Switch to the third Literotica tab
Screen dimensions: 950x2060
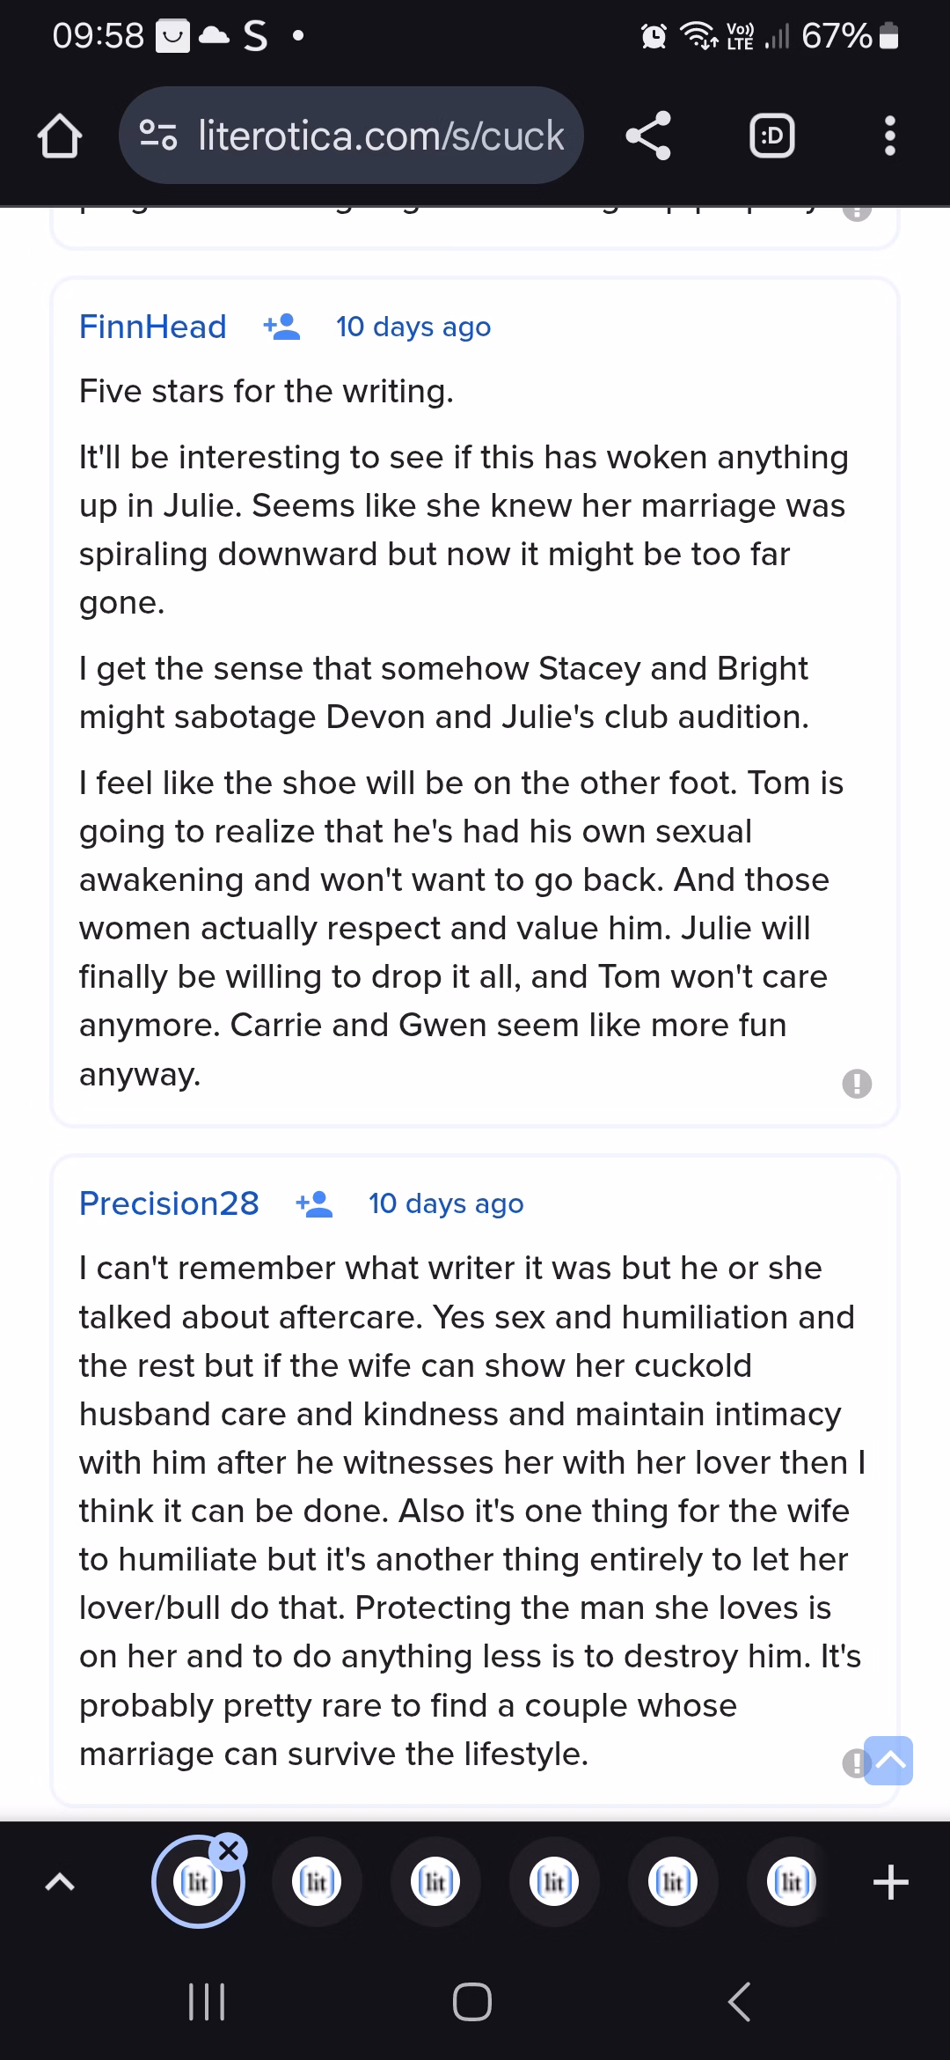tap(435, 1883)
